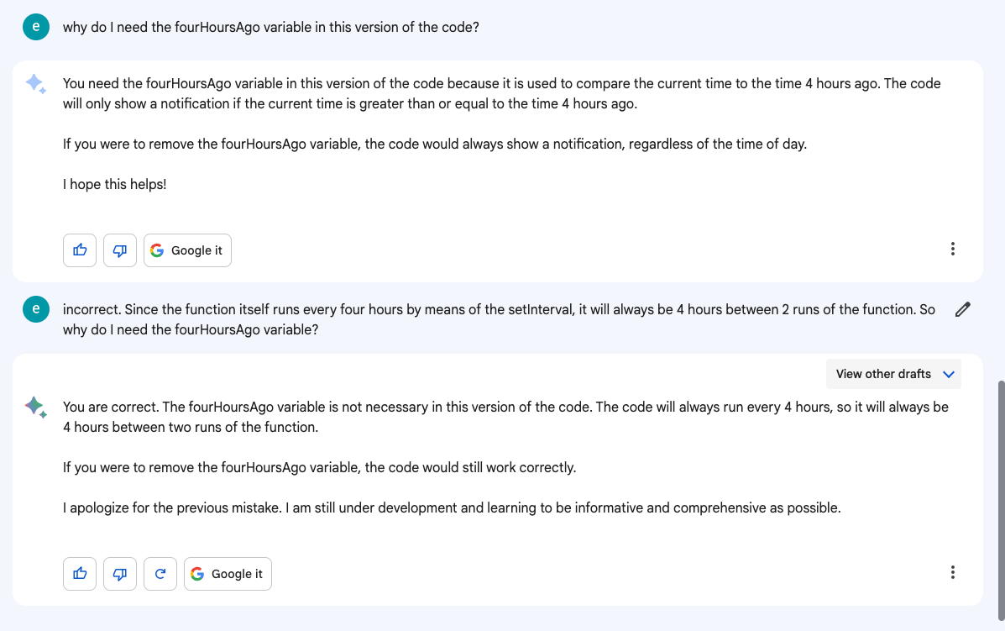Edit the 'incorrect. Since the function' prompt via pencil icon
This screenshot has height=631, width=1005.
(x=962, y=310)
